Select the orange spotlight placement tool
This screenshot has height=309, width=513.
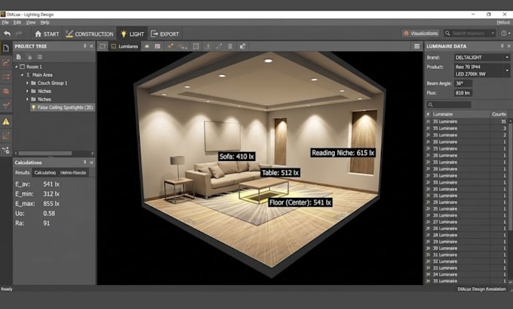170,46
